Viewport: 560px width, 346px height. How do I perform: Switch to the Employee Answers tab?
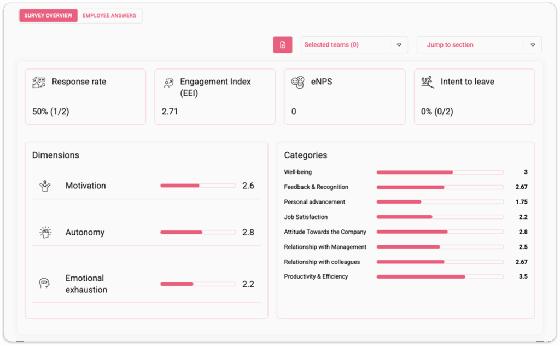click(x=109, y=16)
